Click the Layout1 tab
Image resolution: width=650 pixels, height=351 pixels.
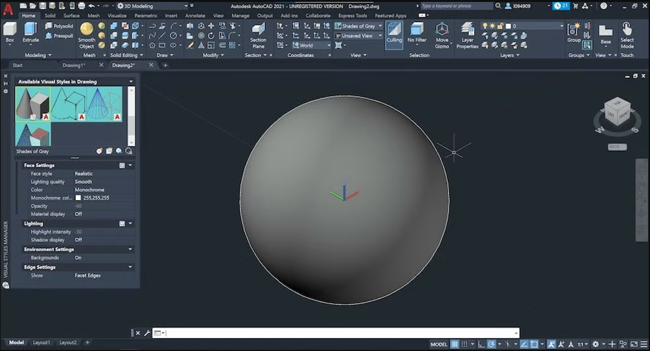coord(41,343)
